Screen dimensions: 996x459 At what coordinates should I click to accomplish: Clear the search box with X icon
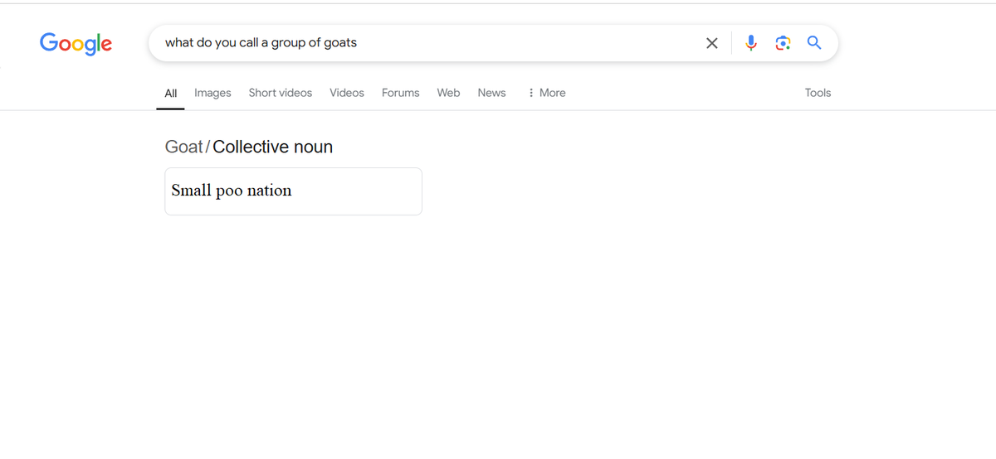click(711, 43)
